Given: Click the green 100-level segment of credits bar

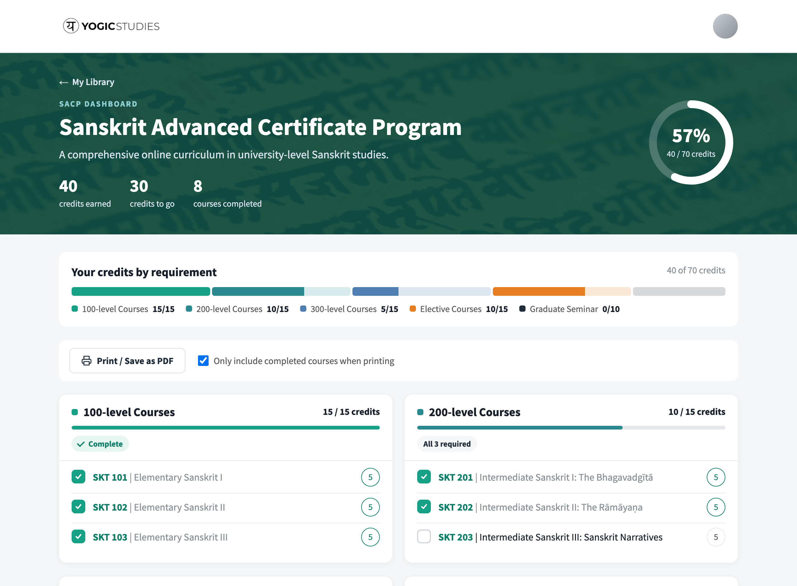Looking at the screenshot, I should click(141, 291).
